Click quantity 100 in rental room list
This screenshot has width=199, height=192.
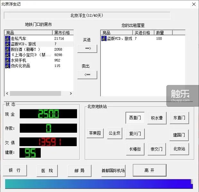pyautogui.click(x=159, y=38)
